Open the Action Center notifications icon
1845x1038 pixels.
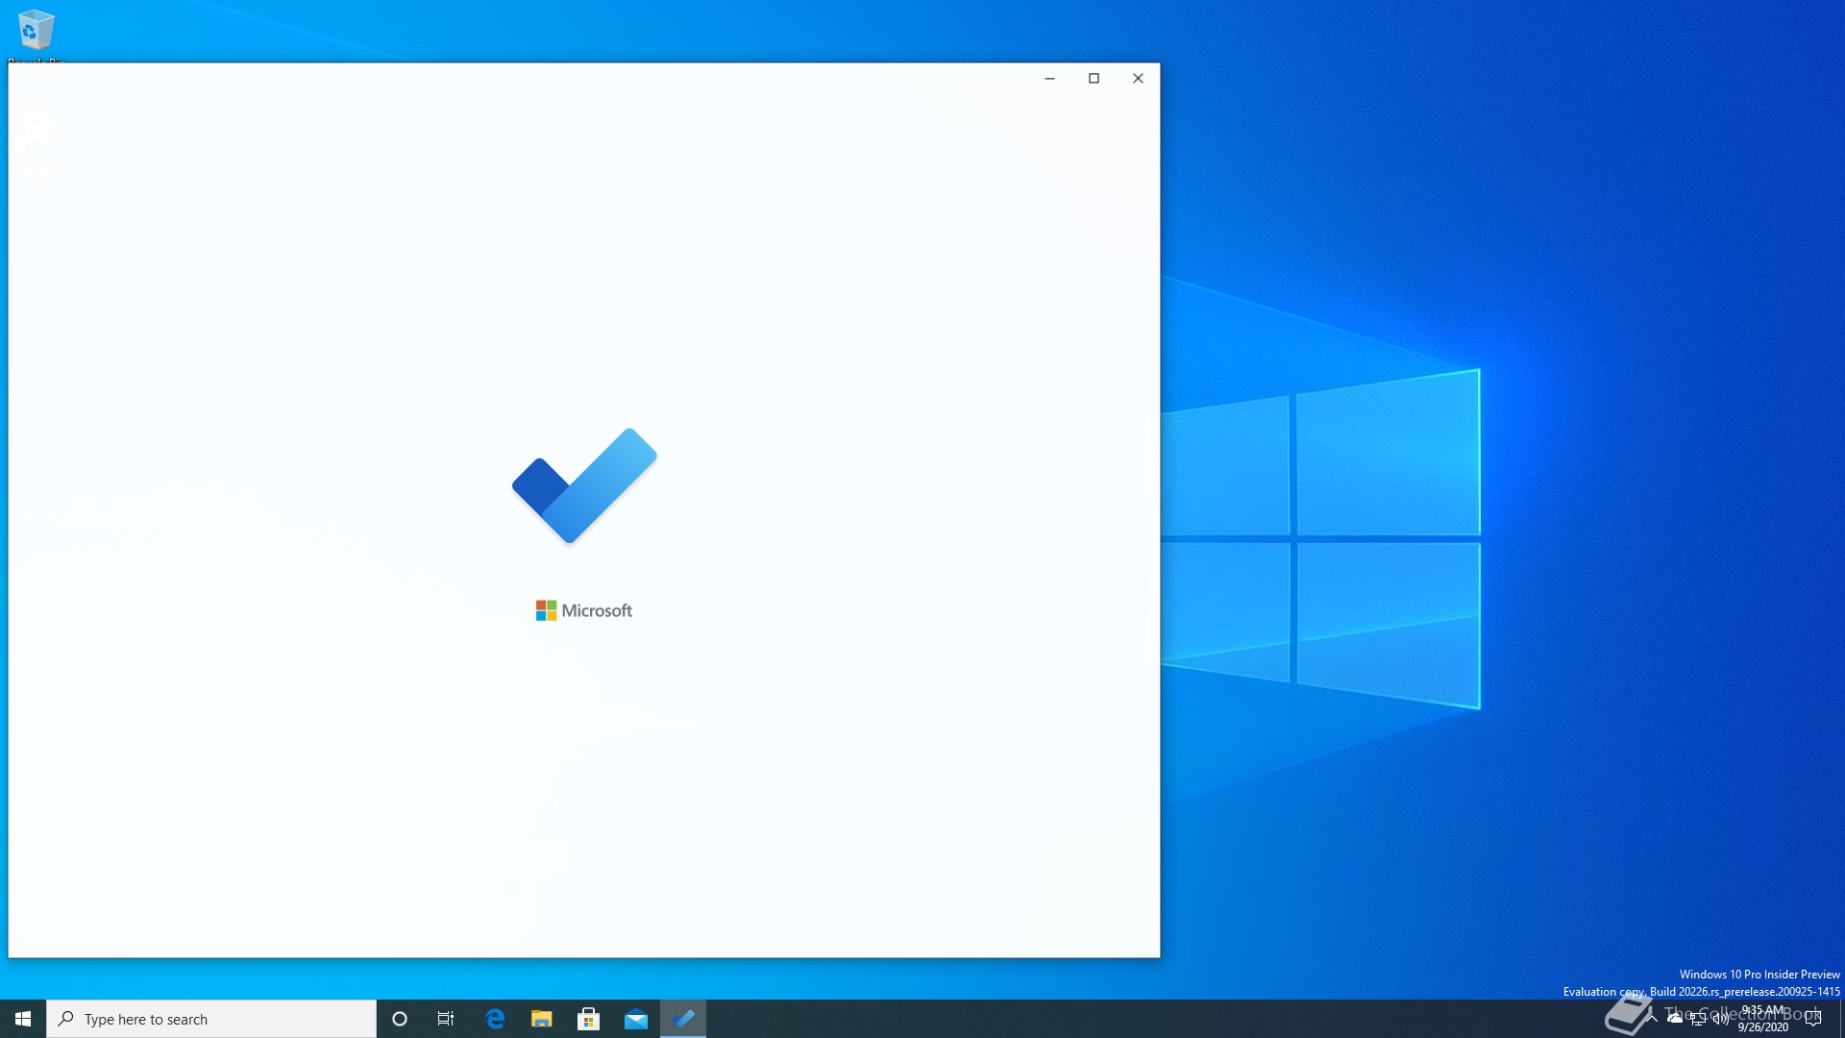[x=1813, y=1019]
